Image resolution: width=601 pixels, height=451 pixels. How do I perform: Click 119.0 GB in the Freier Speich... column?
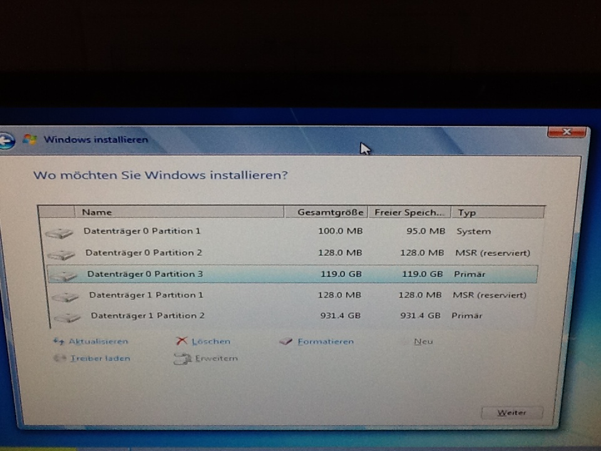[423, 274]
